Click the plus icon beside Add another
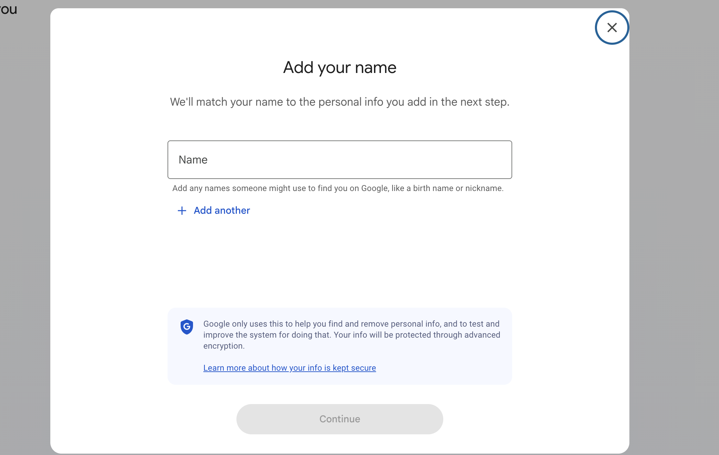 182,211
